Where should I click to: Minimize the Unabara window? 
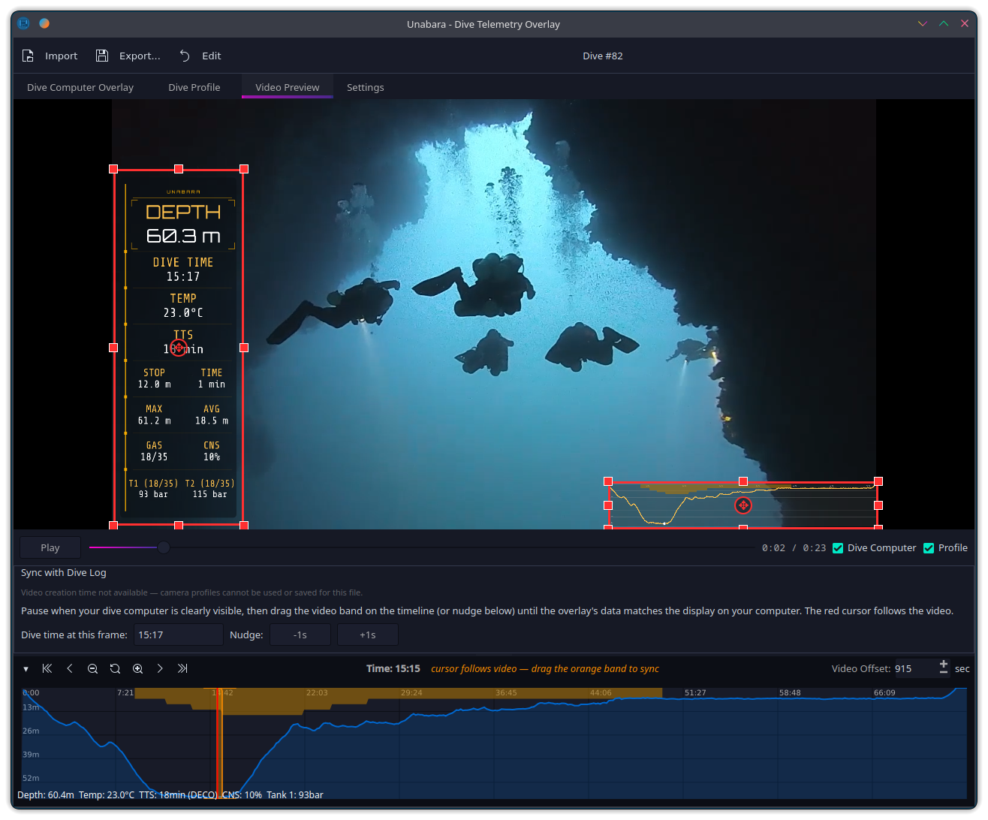pyautogui.click(x=923, y=23)
